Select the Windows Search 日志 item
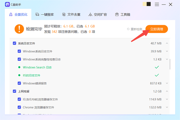The image size is (180, 120). click(37, 67)
